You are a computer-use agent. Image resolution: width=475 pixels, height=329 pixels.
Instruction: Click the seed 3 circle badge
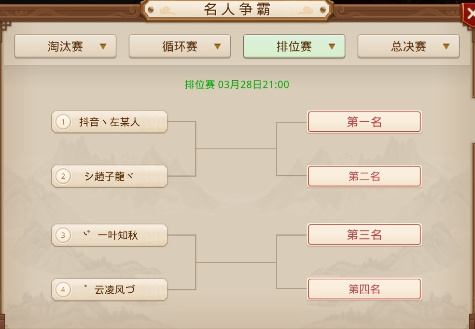pyautogui.click(x=63, y=235)
